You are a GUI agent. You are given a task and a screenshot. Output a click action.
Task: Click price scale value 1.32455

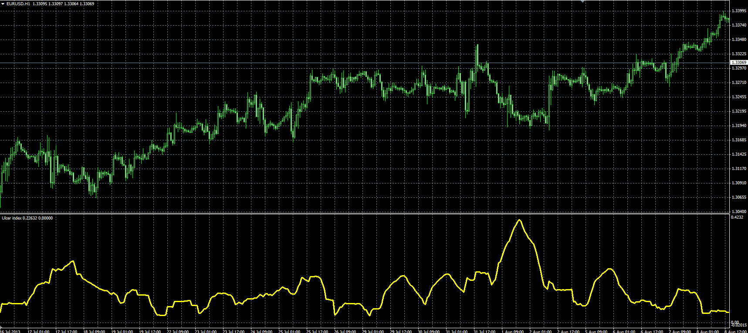point(739,97)
